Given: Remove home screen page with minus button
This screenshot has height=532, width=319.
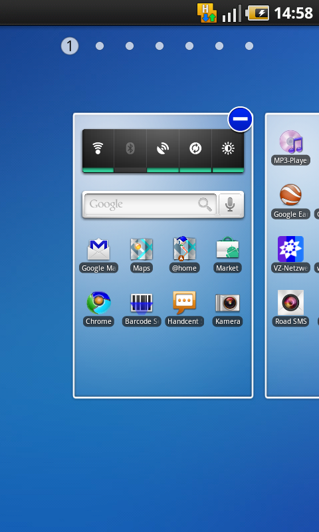Looking at the screenshot, I should 241,120.
